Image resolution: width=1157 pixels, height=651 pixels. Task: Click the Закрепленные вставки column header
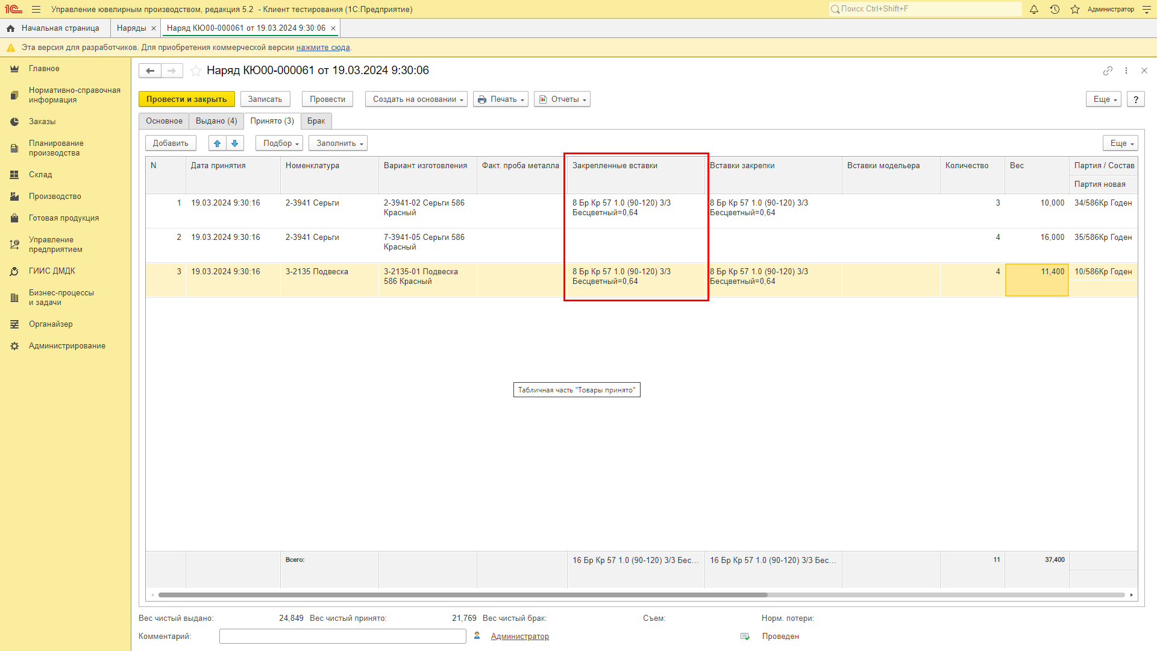click(636, 175)
